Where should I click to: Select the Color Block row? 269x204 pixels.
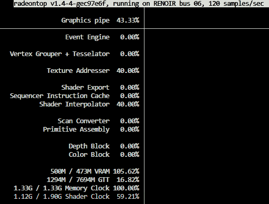point(104,155)
